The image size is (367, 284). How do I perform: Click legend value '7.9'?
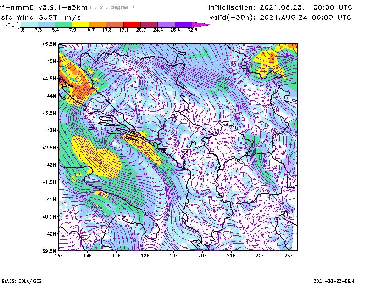pyautogui.click(x=72, y=30)
